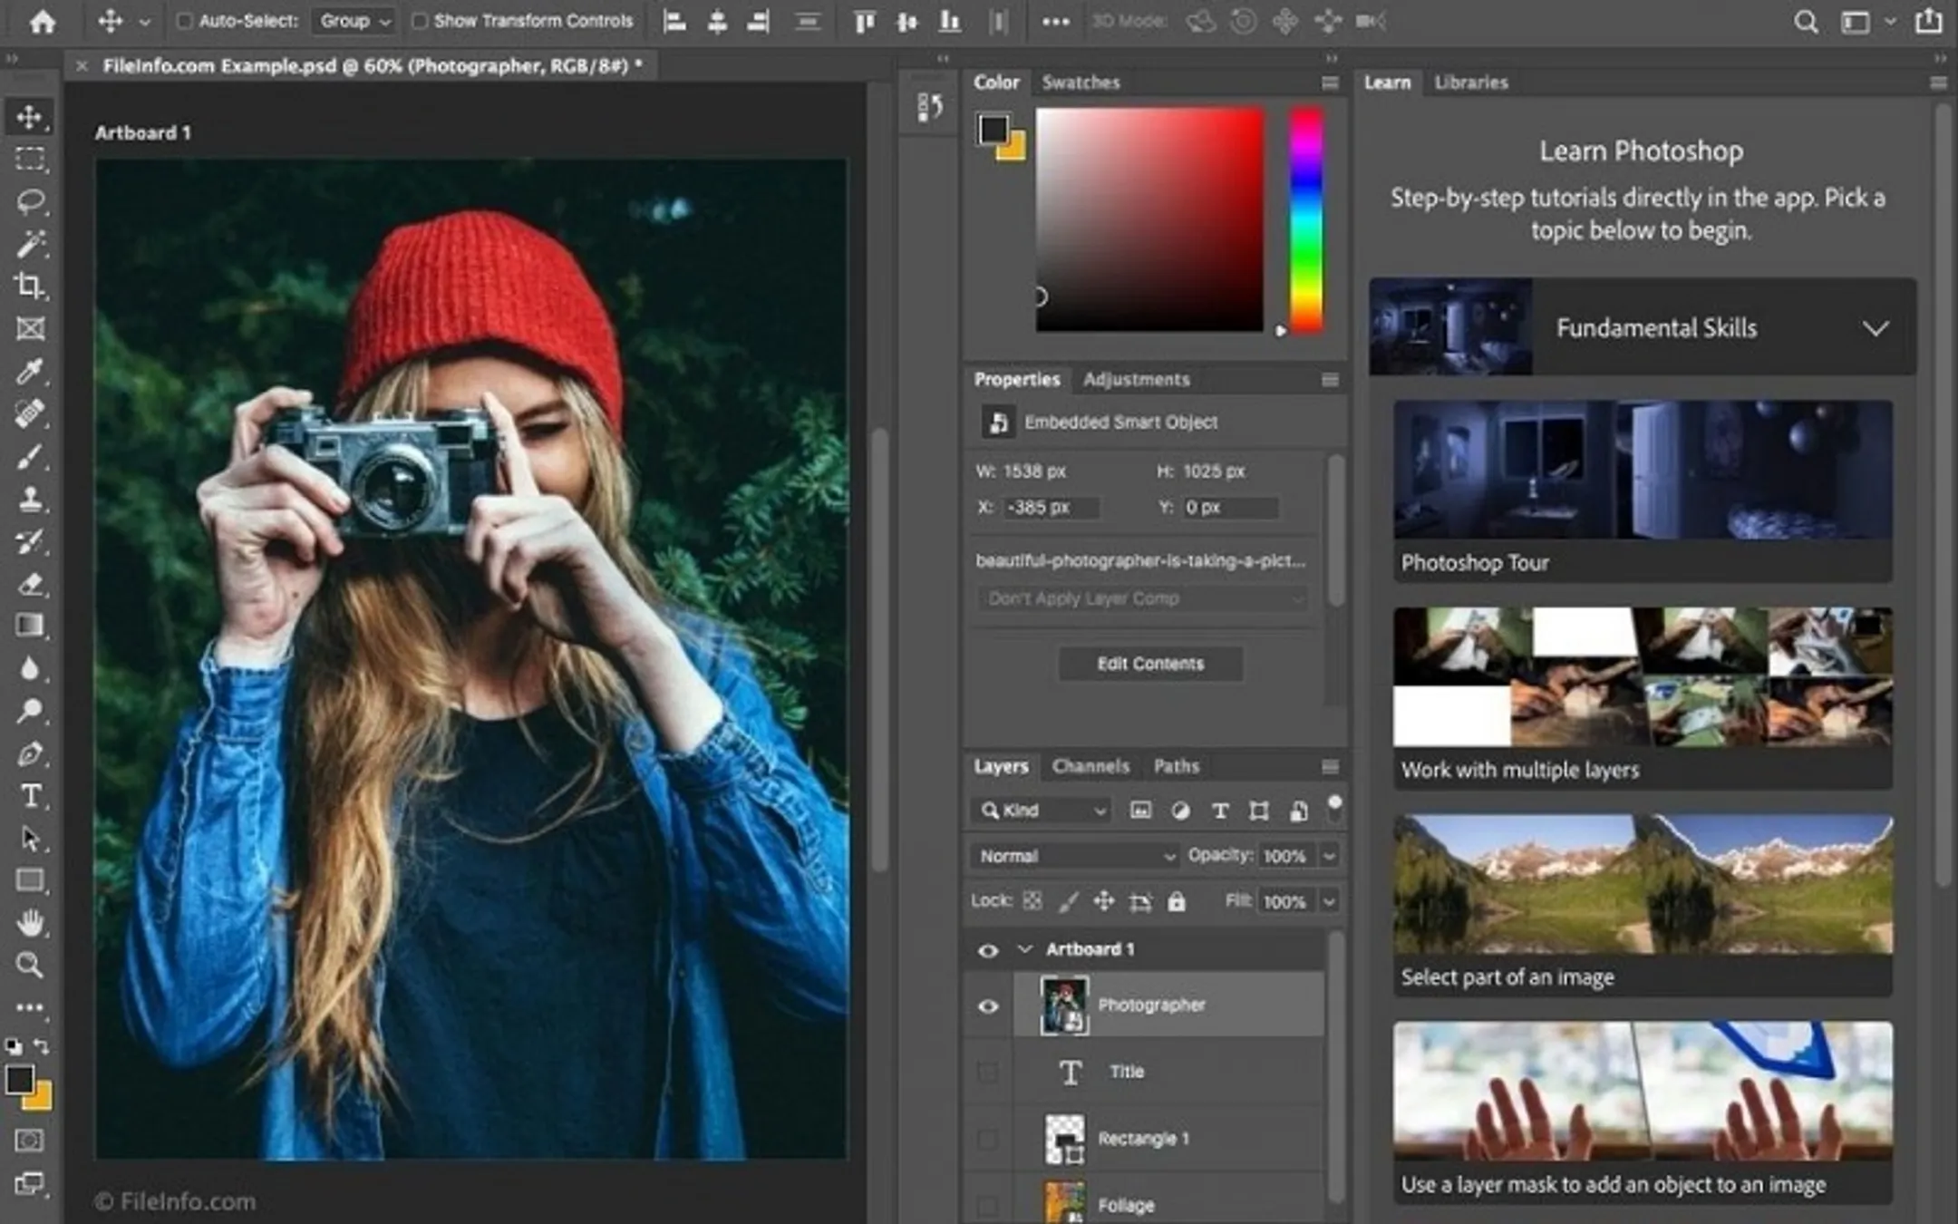Enable Show Transform Controls
1958x1224 pixels.
(x=419, y=20)
